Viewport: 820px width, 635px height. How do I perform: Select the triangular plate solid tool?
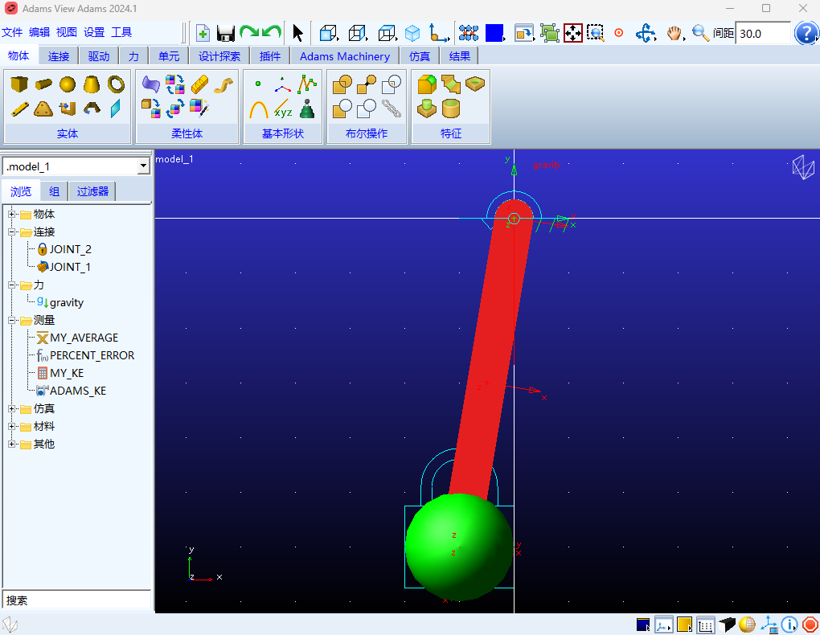43,109
